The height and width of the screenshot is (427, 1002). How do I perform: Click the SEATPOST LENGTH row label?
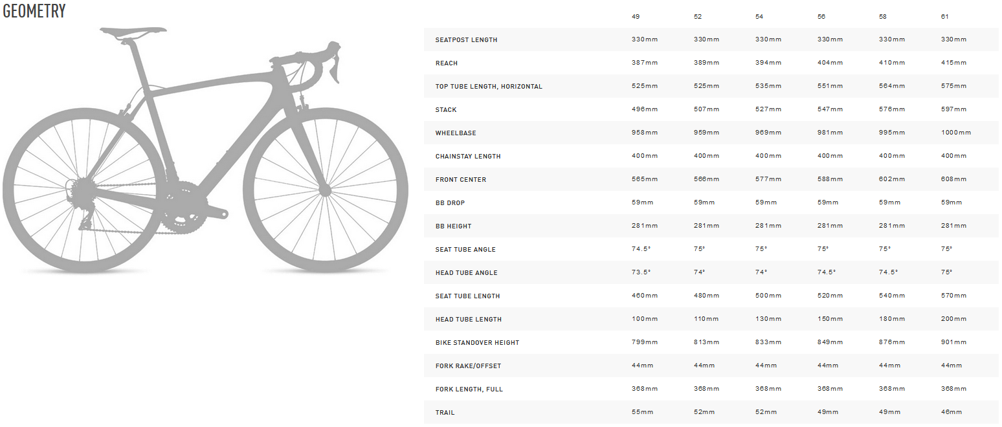tap(466, 40)
